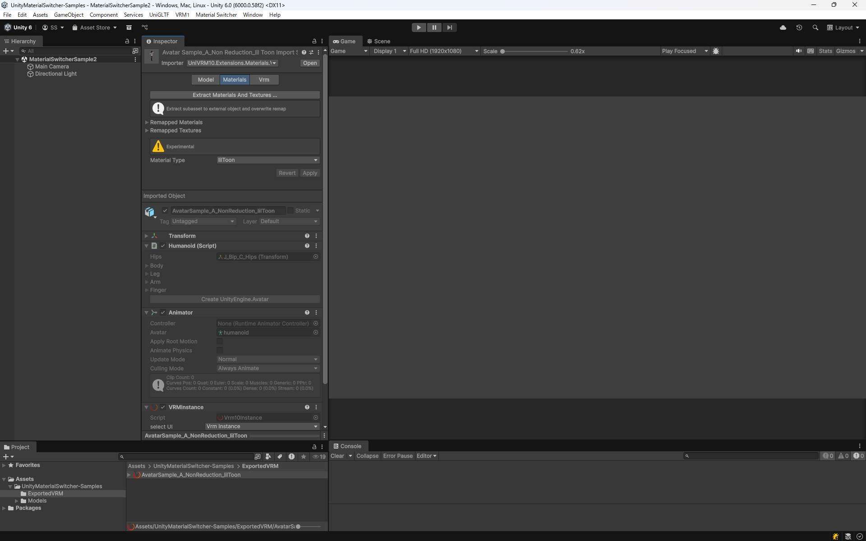Toggle the Game view mute audio icon
This screenshot has height=541, width=866.
pyautogui.click(x=799, y=51)
